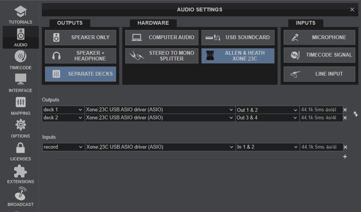Select the Allen & Heath Xone 23C card

click(x=238, y=56)
